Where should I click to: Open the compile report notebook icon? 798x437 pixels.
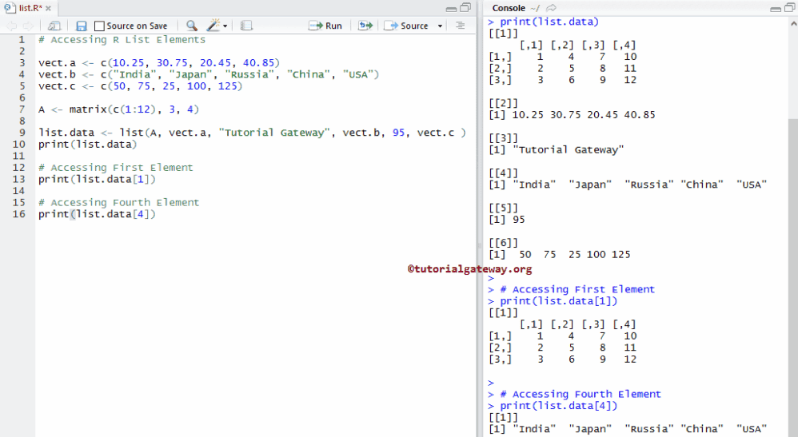point(246,26)
